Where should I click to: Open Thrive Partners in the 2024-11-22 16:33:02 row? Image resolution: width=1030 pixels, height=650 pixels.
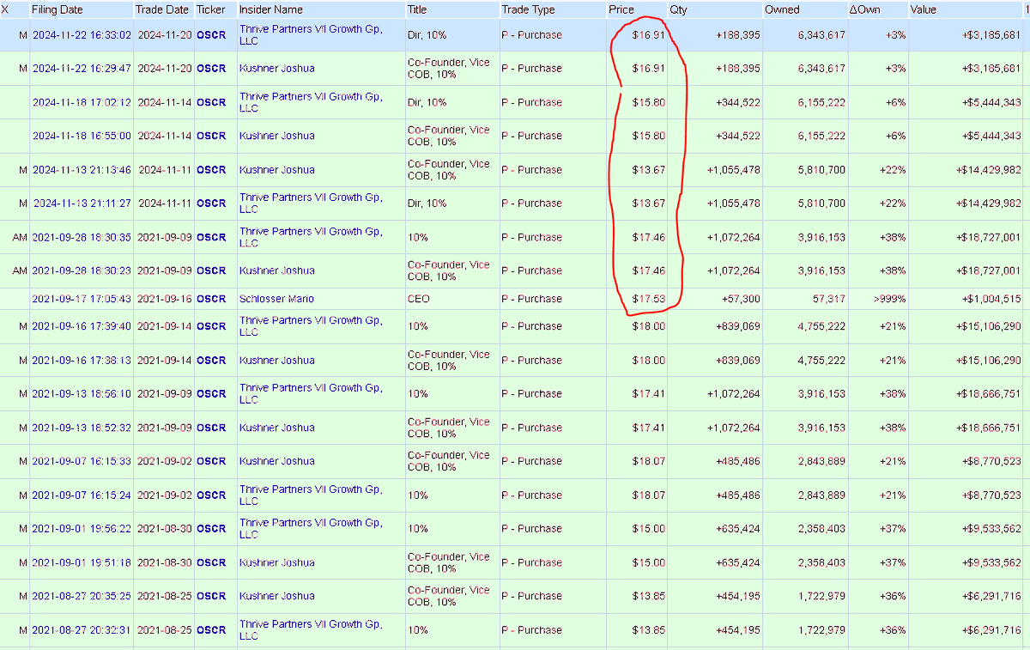(311, 35)
